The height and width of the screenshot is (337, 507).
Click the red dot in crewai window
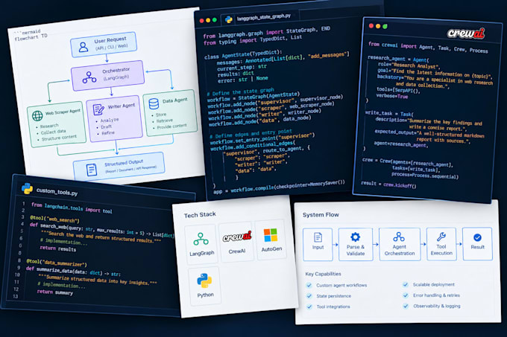(x=371, y=26)
